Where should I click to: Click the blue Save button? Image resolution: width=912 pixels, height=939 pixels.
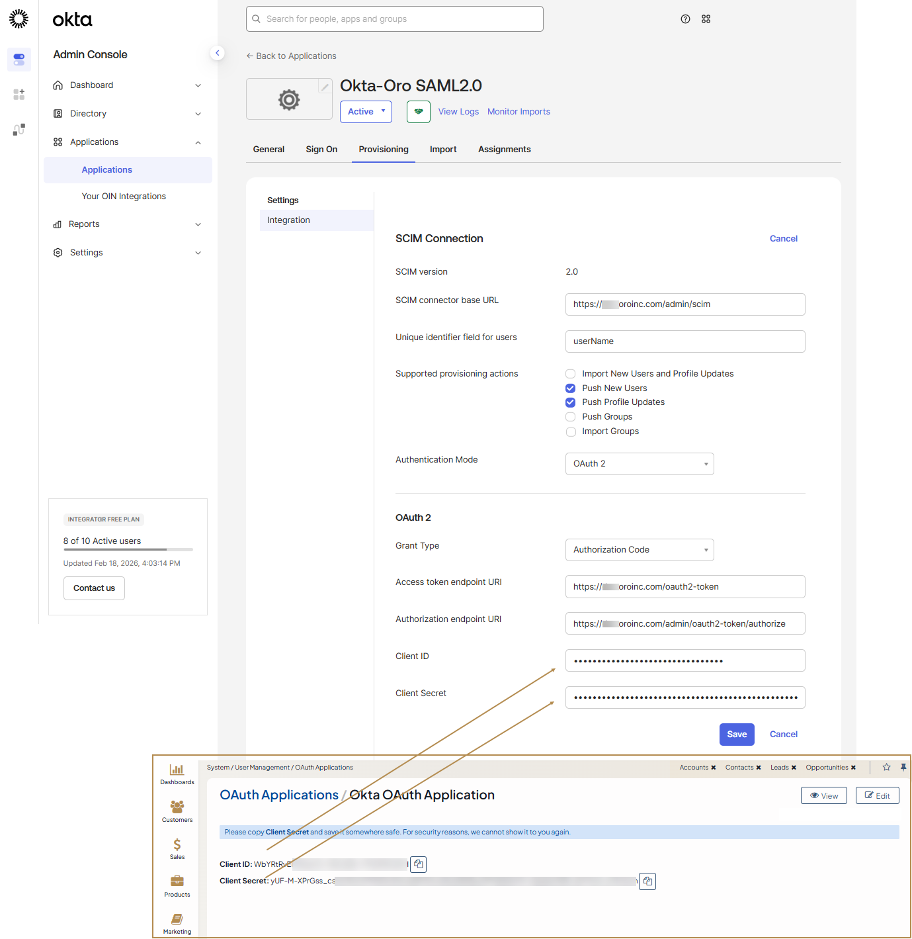click(x=737, y=735)
